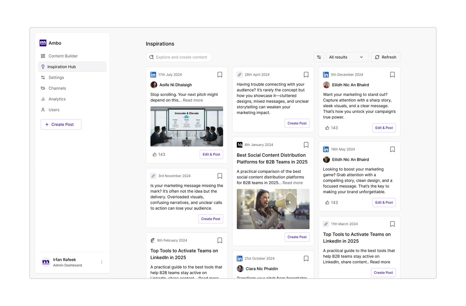
Task: Click Eilidh's avatar on the 19th May post
Action: click(x=327, y=159)
